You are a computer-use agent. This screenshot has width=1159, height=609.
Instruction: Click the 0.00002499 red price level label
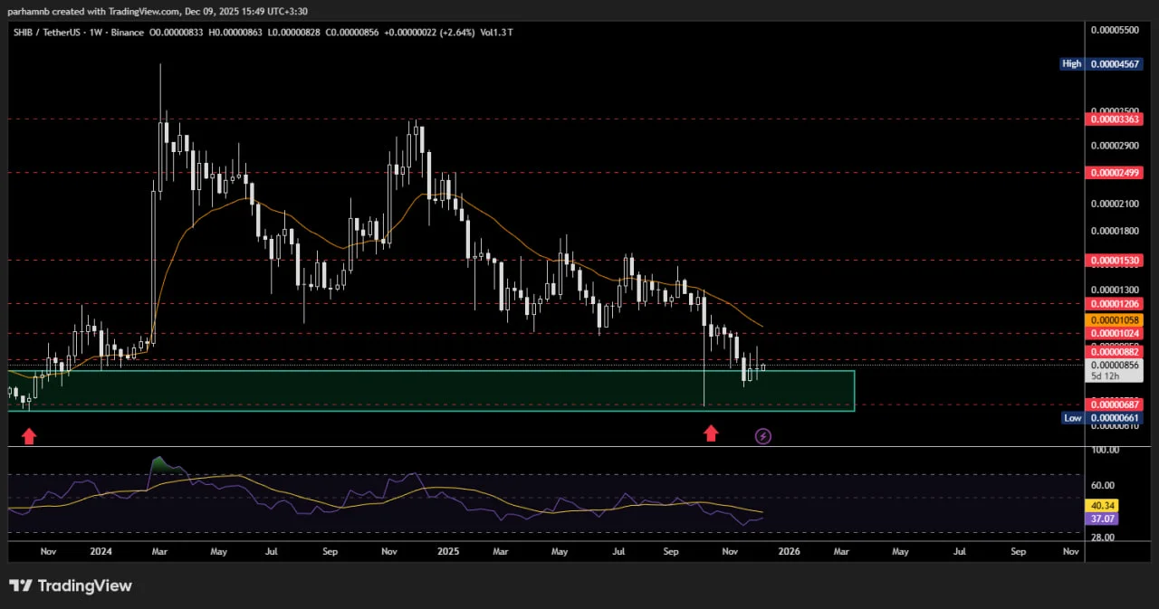[1115, 172]
